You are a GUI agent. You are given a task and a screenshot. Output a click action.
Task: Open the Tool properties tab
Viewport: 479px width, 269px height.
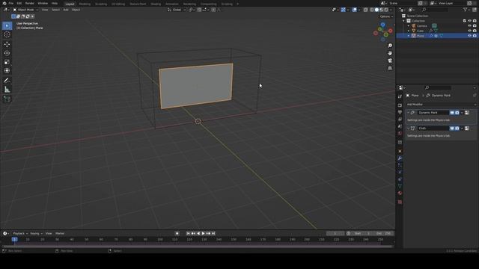click(x=400, y=96)
